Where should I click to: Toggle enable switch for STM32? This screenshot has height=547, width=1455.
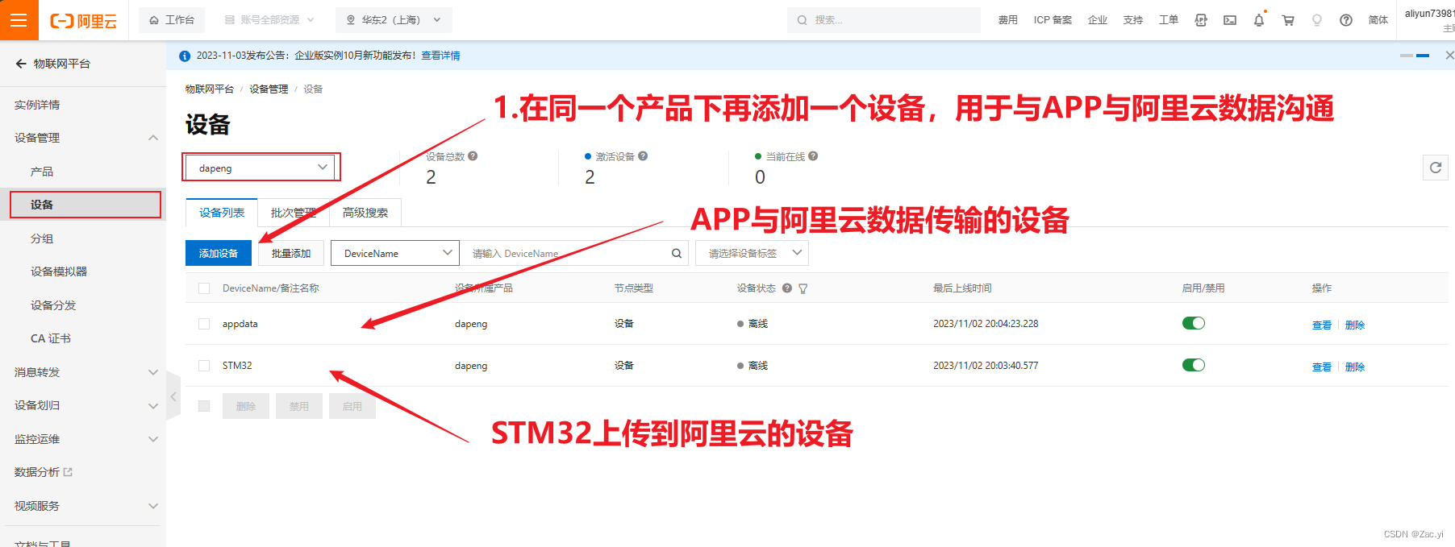tap(1194, 365)
